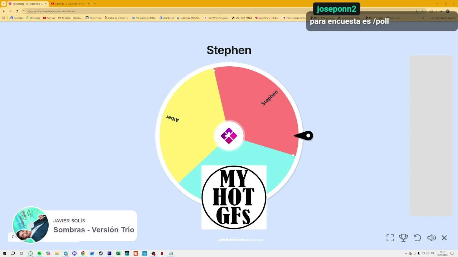Open the Windows Start menu
The height and width of the screenshot is (257, 458).
pyautogui.click(x=4, y=253)
